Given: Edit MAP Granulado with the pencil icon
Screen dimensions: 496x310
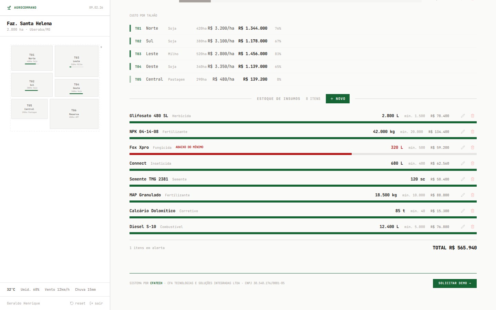Looking at the screenshot, I should click(463, 195).
